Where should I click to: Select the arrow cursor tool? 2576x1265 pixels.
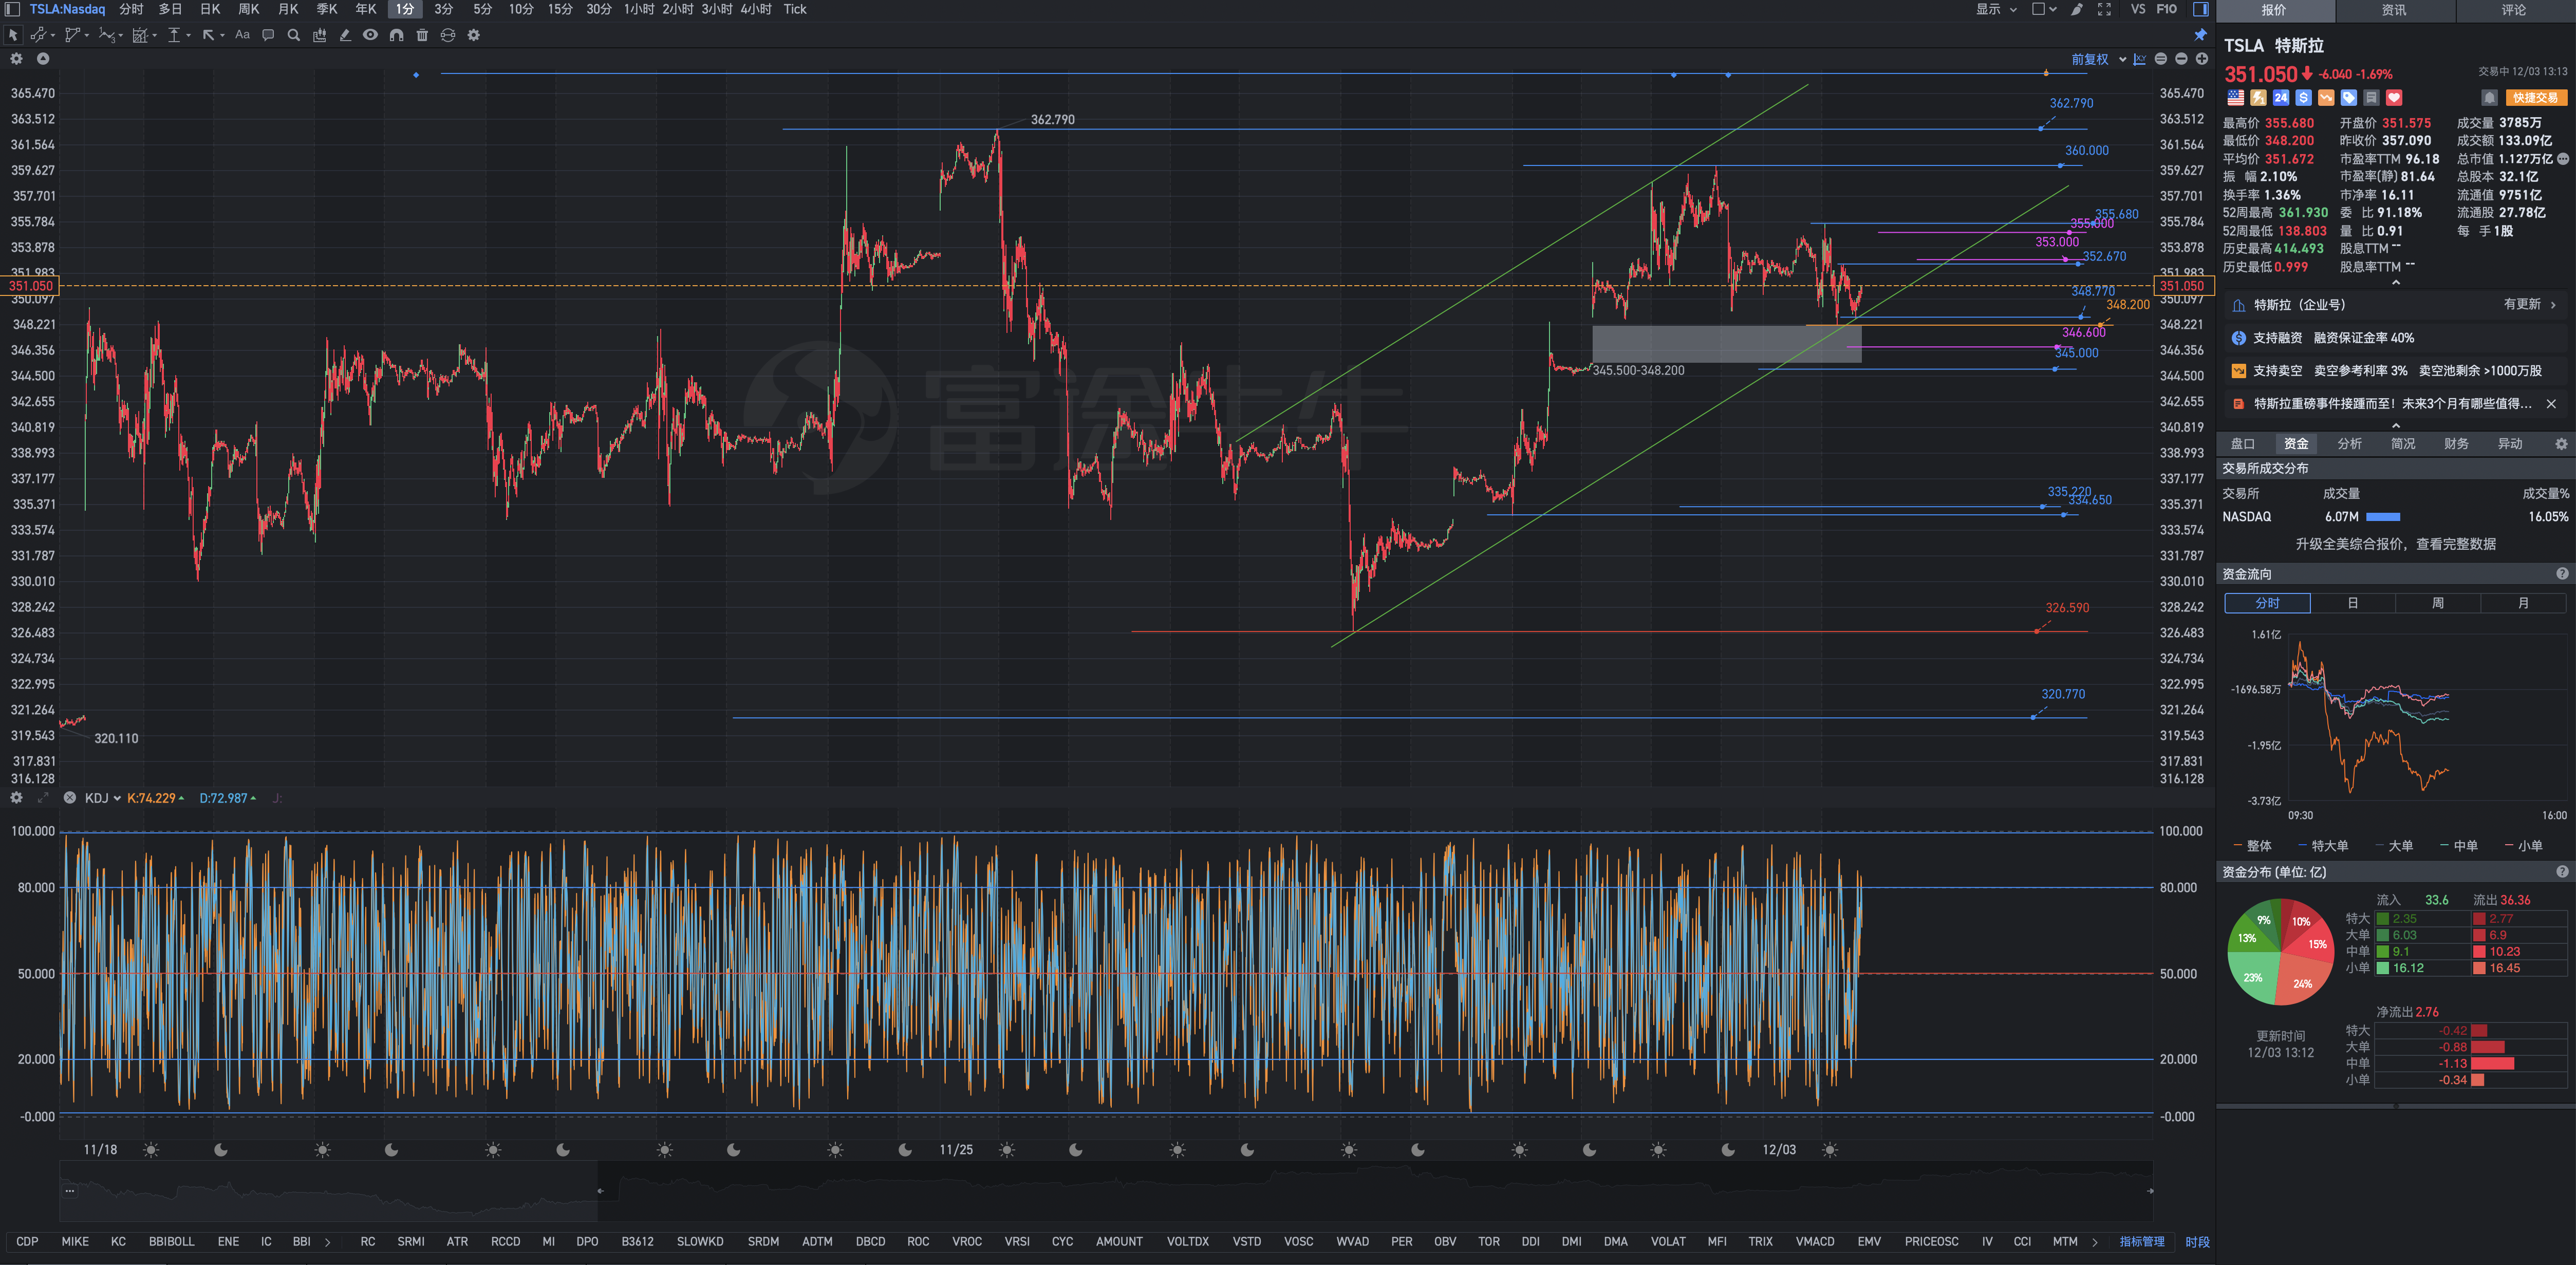point(13,35)
